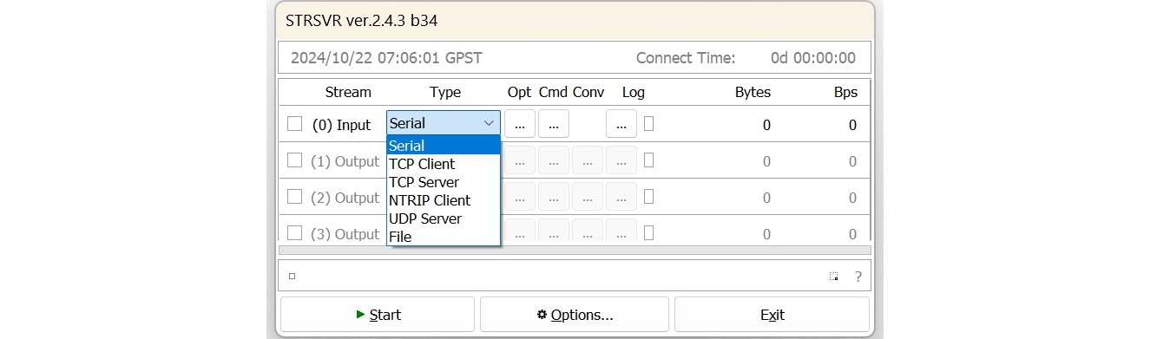Click the Exit button
The height and width of the screenshot is (339, 1157).
click(x=772, y=315)
